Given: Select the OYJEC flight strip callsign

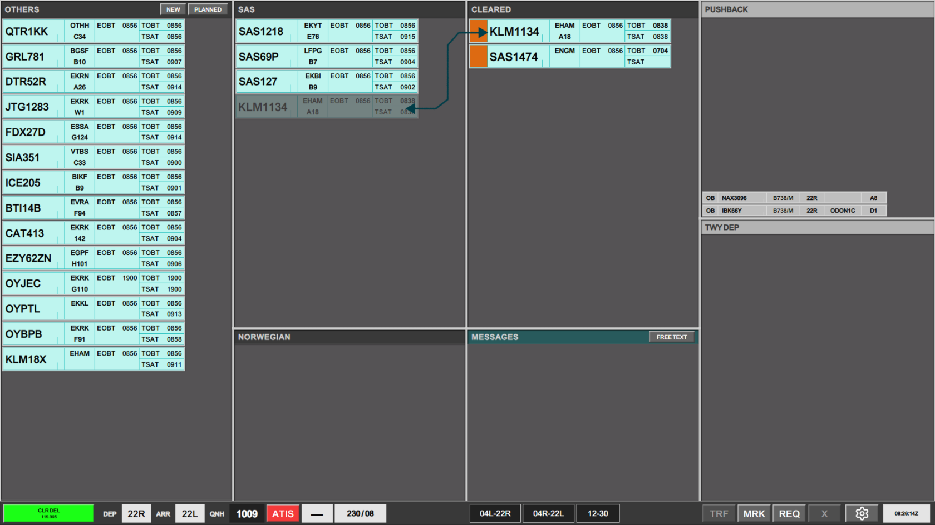Looking at the screenshot, I should coord(23,283).
